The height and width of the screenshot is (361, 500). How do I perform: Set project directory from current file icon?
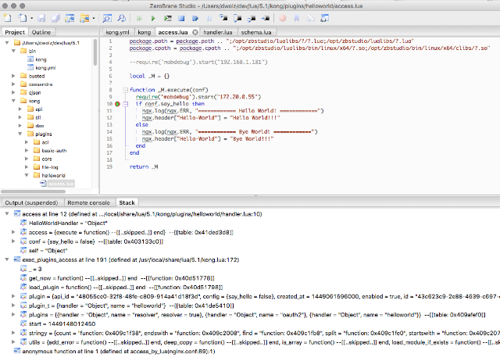[x=70, y=18]
